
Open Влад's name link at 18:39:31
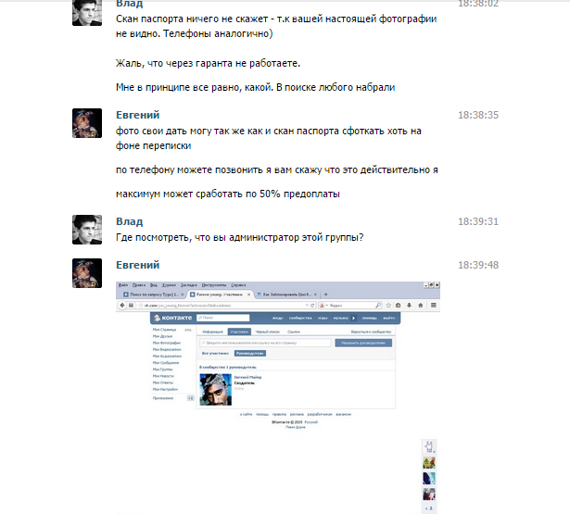[130, 221]
